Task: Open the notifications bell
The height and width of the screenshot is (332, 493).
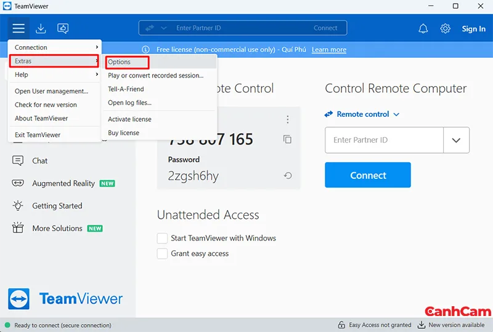Action: [423, 28]
